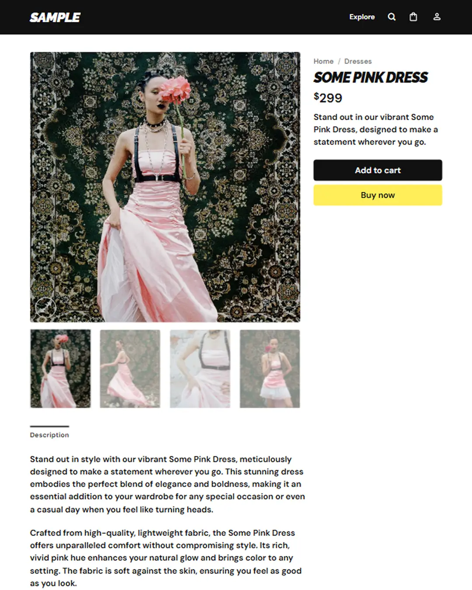Click the $299 price text
This screenshot has width=472, height=590.
click(328, 97)
